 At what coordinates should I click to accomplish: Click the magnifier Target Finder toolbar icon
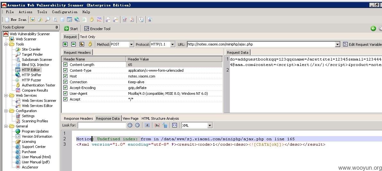(48, 20)
